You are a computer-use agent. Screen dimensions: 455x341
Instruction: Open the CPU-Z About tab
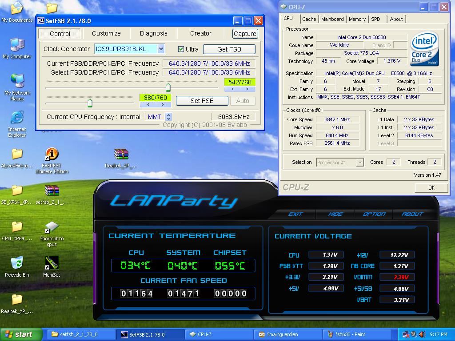(x=396, y=19)
